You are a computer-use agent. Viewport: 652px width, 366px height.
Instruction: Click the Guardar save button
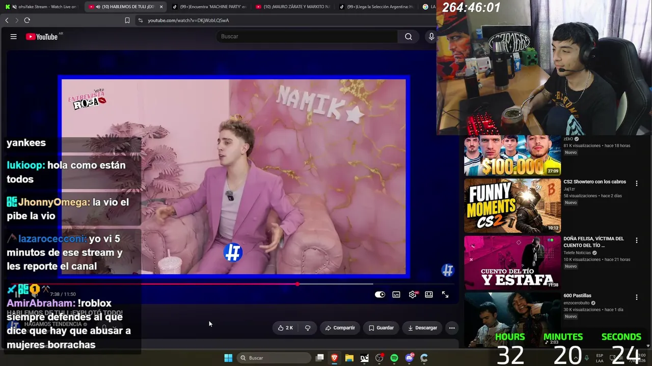pyautogui.click(x=381, y=328)
